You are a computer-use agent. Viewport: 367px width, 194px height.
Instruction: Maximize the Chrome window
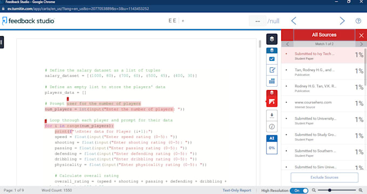coord(349,2)
